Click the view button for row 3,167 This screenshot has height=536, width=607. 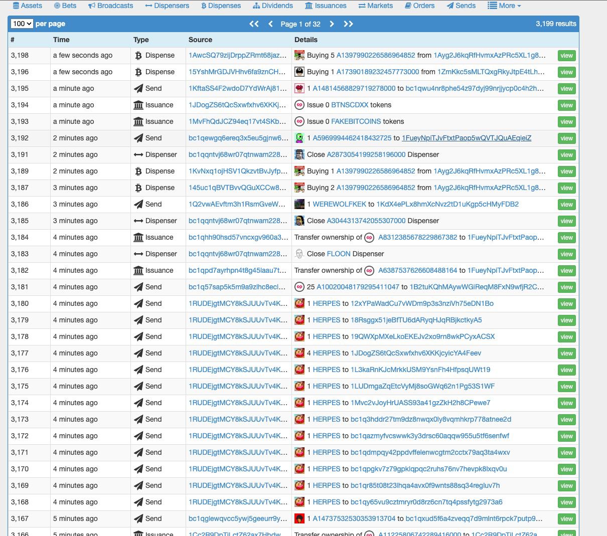(567, 519)
